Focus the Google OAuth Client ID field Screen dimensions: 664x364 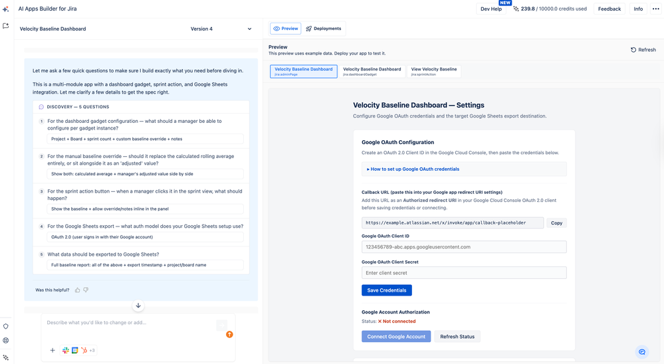464,246
